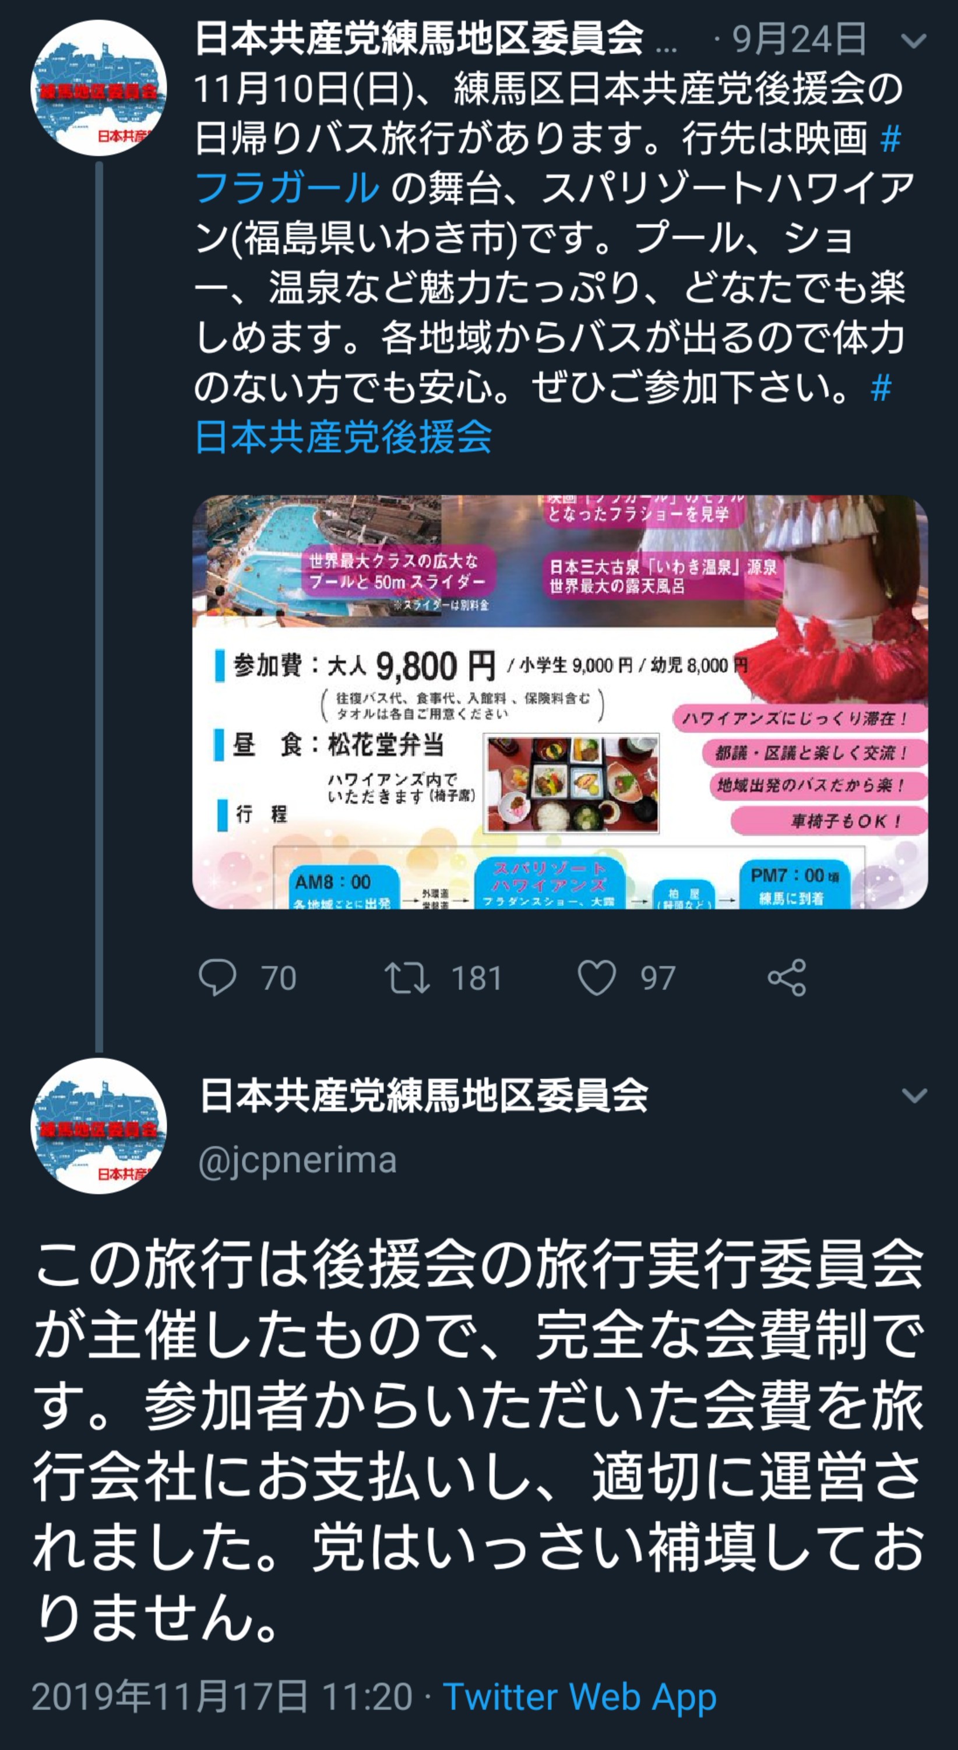The height and width of the screenshot is (1750, 958).
Task: Tap the Twitter Web App source link
Action: (580, 1696)
